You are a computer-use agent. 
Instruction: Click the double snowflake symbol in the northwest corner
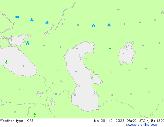tap(17, 17)
